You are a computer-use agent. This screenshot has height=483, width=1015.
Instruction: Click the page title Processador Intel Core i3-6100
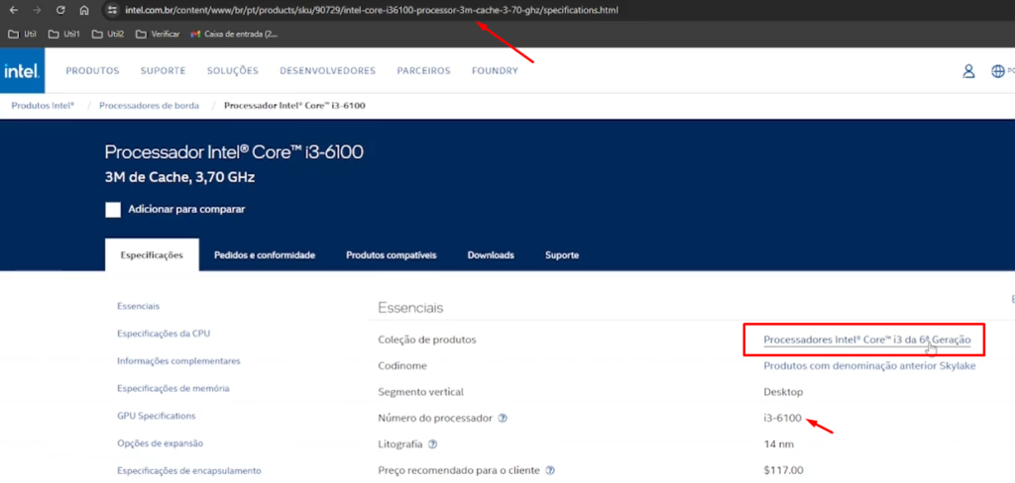(234, 152)
